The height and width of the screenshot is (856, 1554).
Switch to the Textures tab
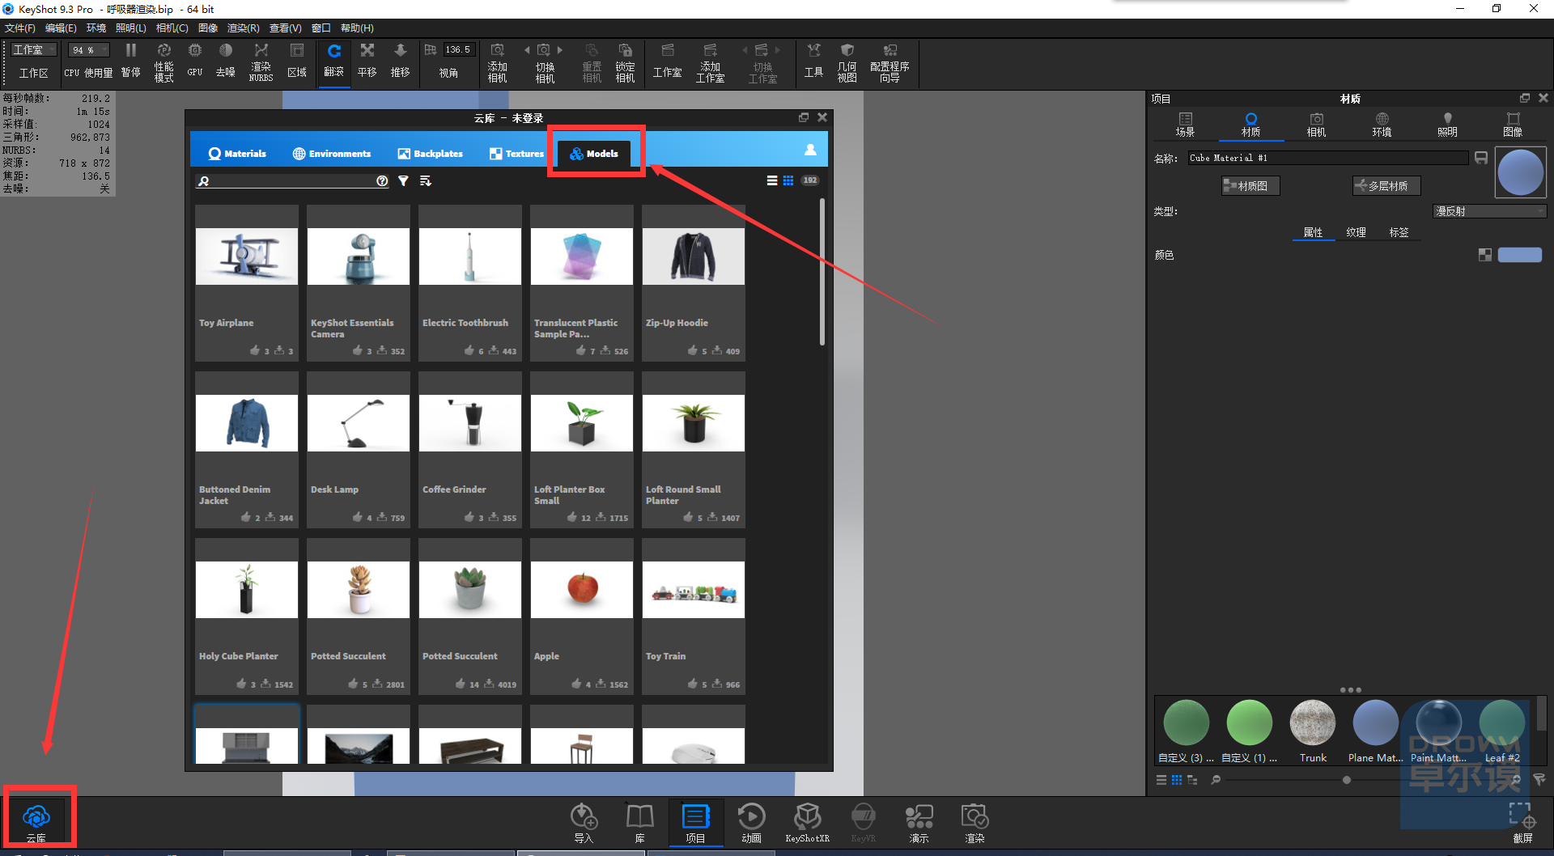tap(516, 154)
